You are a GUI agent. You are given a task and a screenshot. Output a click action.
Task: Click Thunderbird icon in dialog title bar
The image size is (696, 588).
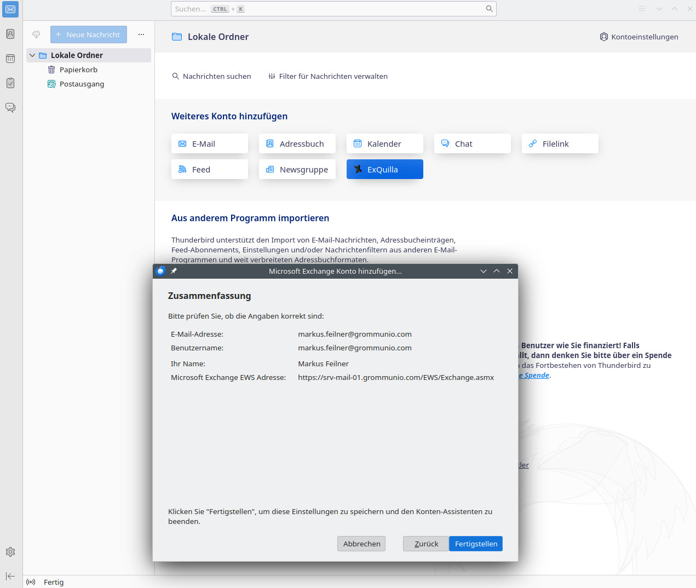(160, 271)
